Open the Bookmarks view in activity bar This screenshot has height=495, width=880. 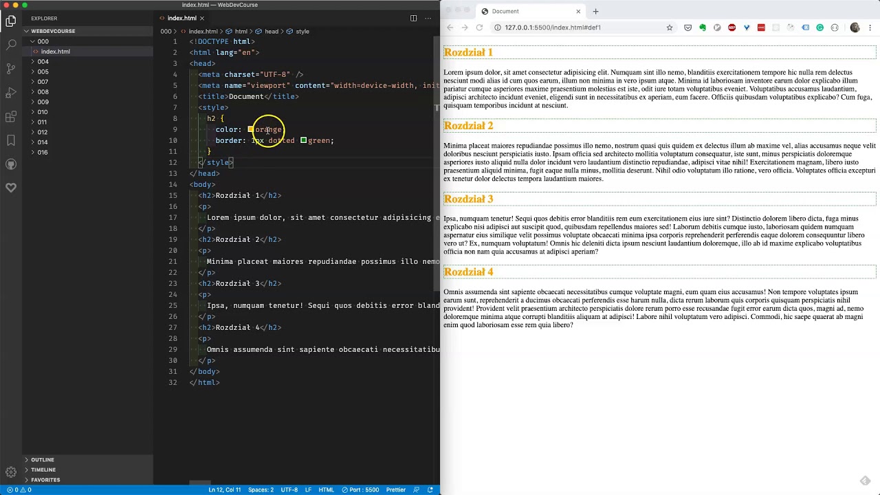click(x=11, y=140)
